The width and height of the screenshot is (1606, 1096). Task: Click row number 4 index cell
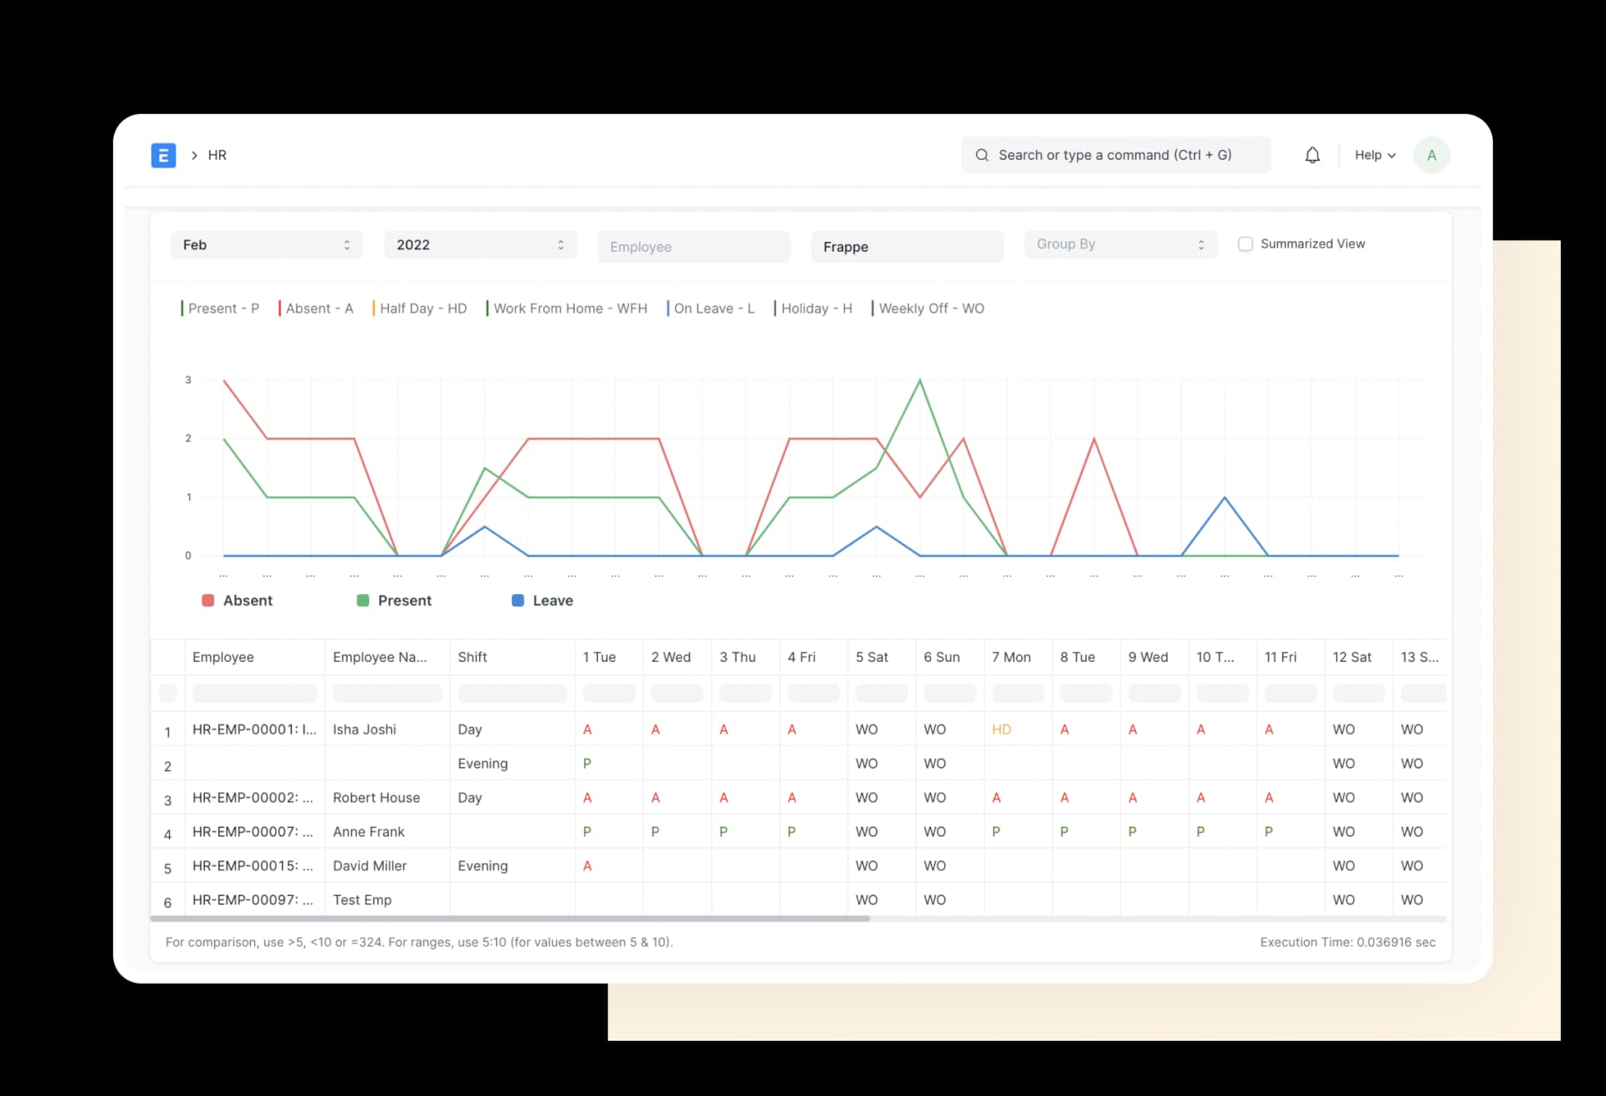pyautogui.click(x=167, y=834)
